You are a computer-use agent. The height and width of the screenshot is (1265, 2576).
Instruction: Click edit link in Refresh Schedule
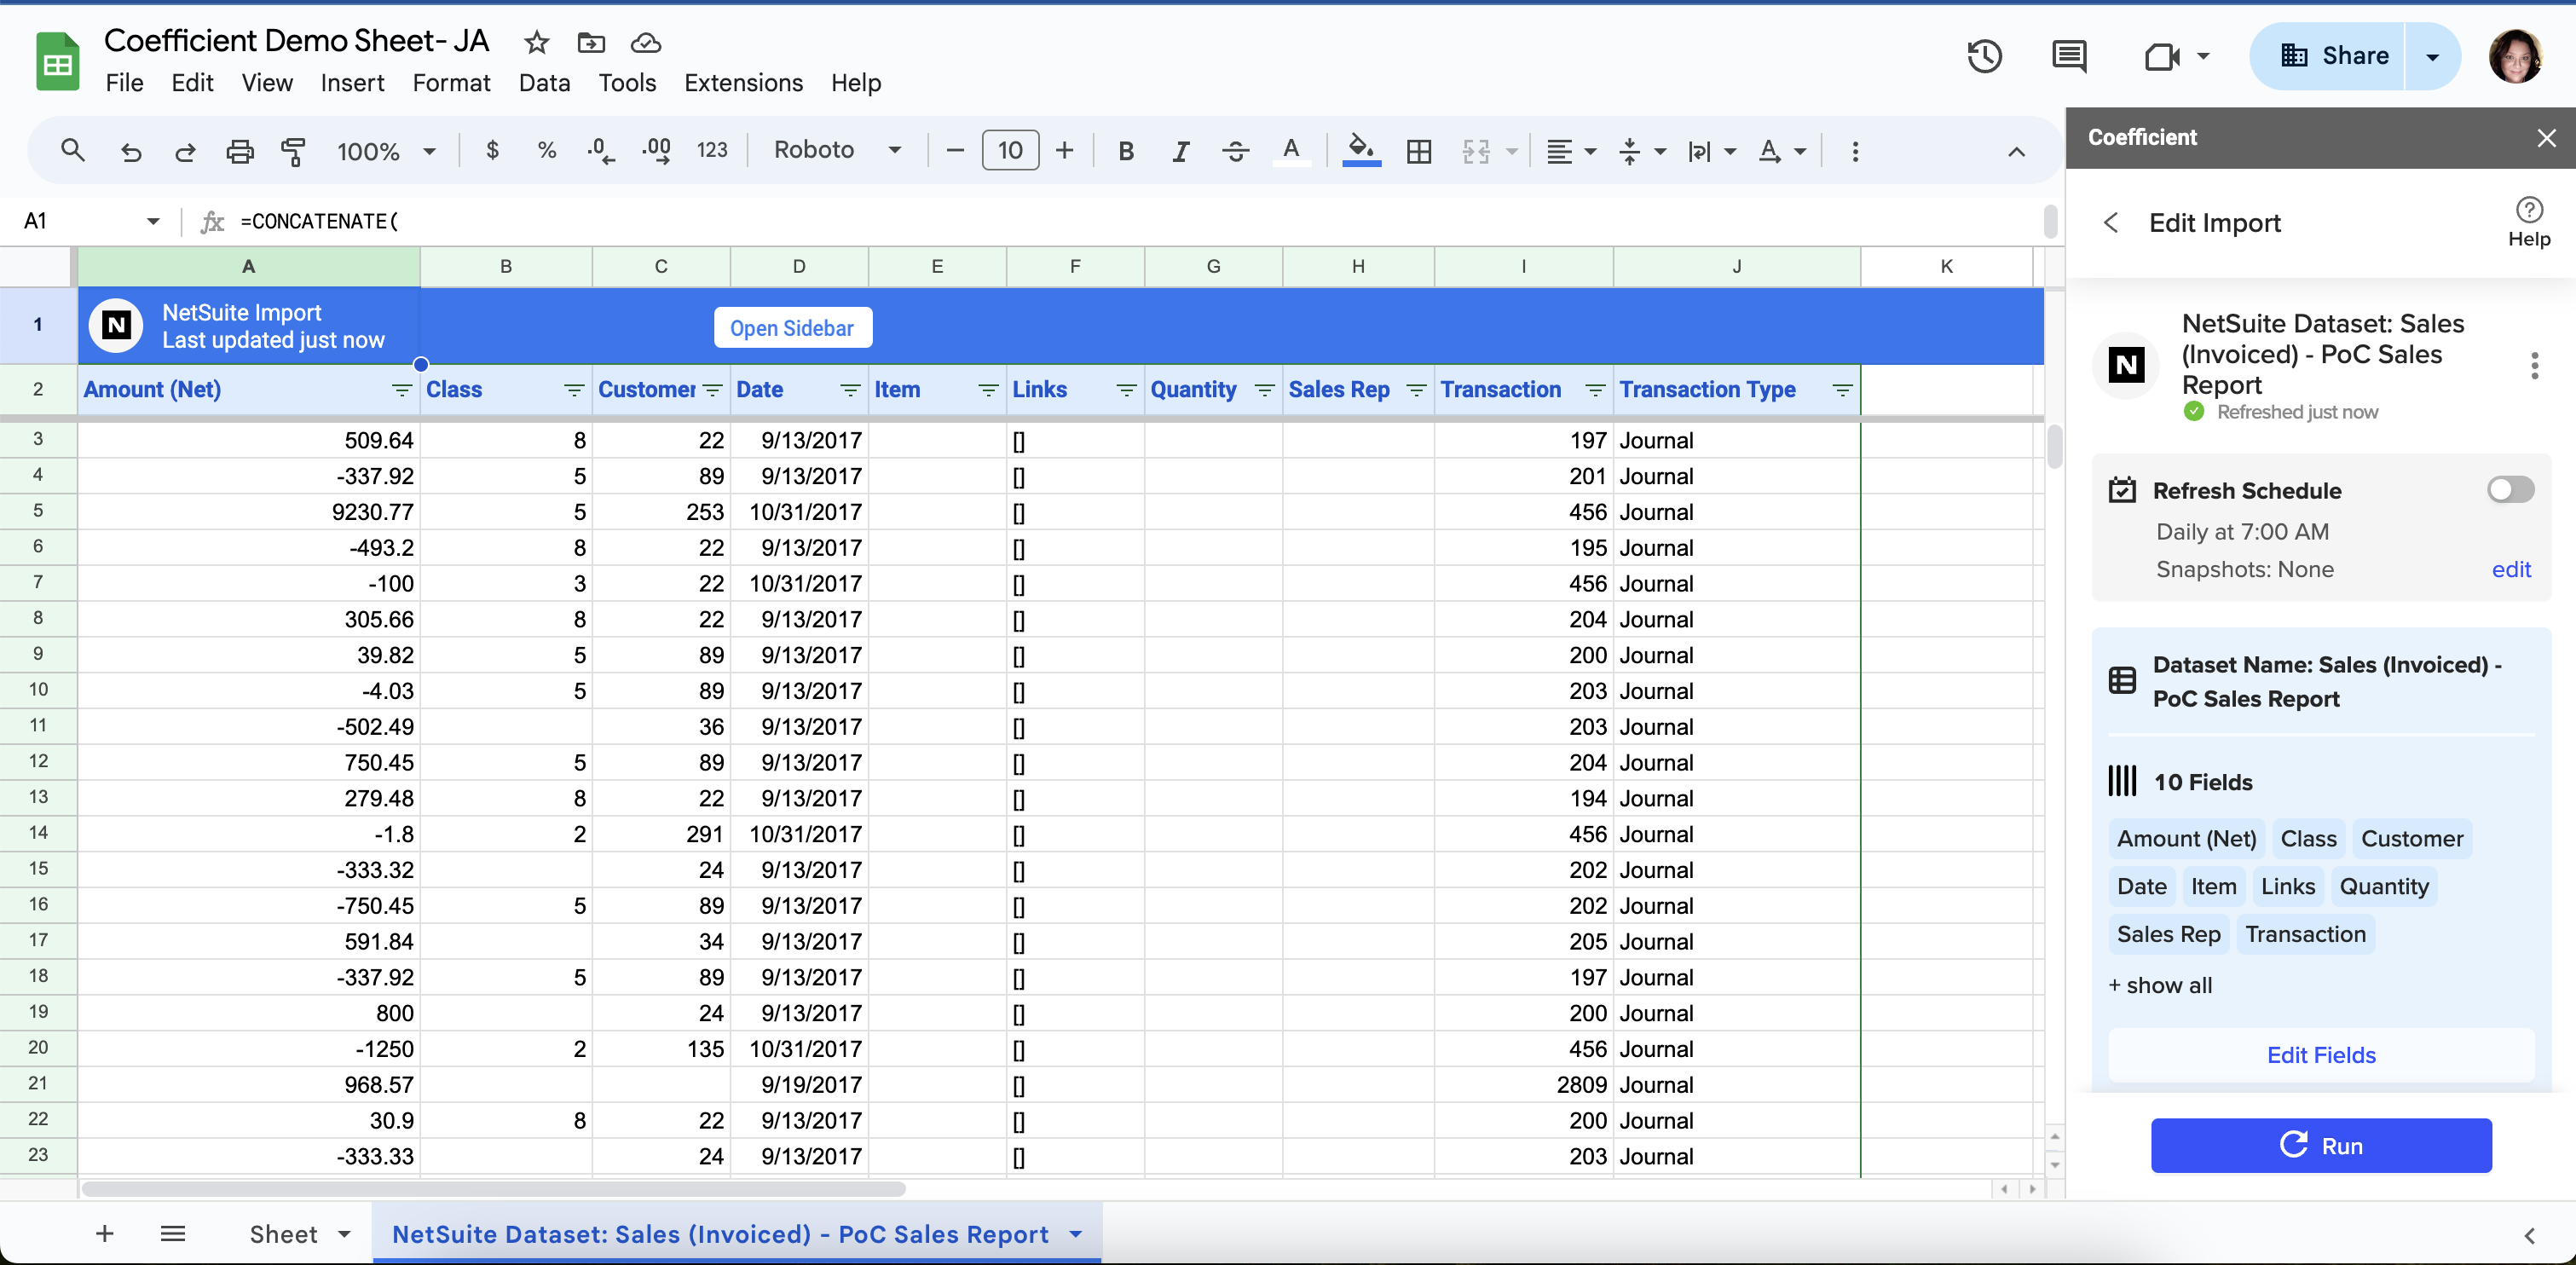click(x=2511, y=569)
